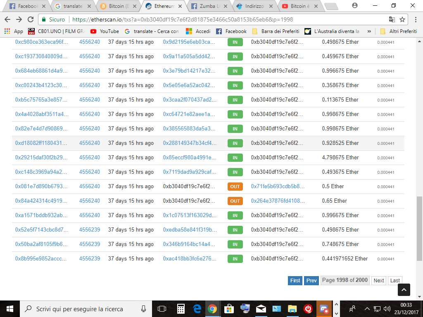Screen dimensions: 423x317
Task: Click the red power icon in the taskbar
Action: click(x=308, y=309)
